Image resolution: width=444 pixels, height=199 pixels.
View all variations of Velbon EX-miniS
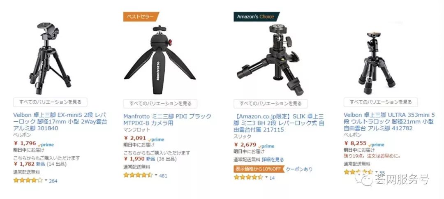pyautogui.click(x=50, y=102)
